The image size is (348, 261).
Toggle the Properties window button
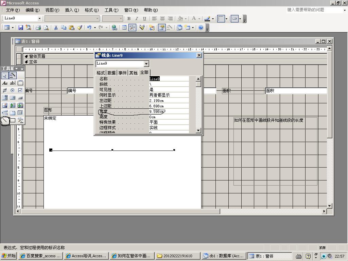point(162,28)
